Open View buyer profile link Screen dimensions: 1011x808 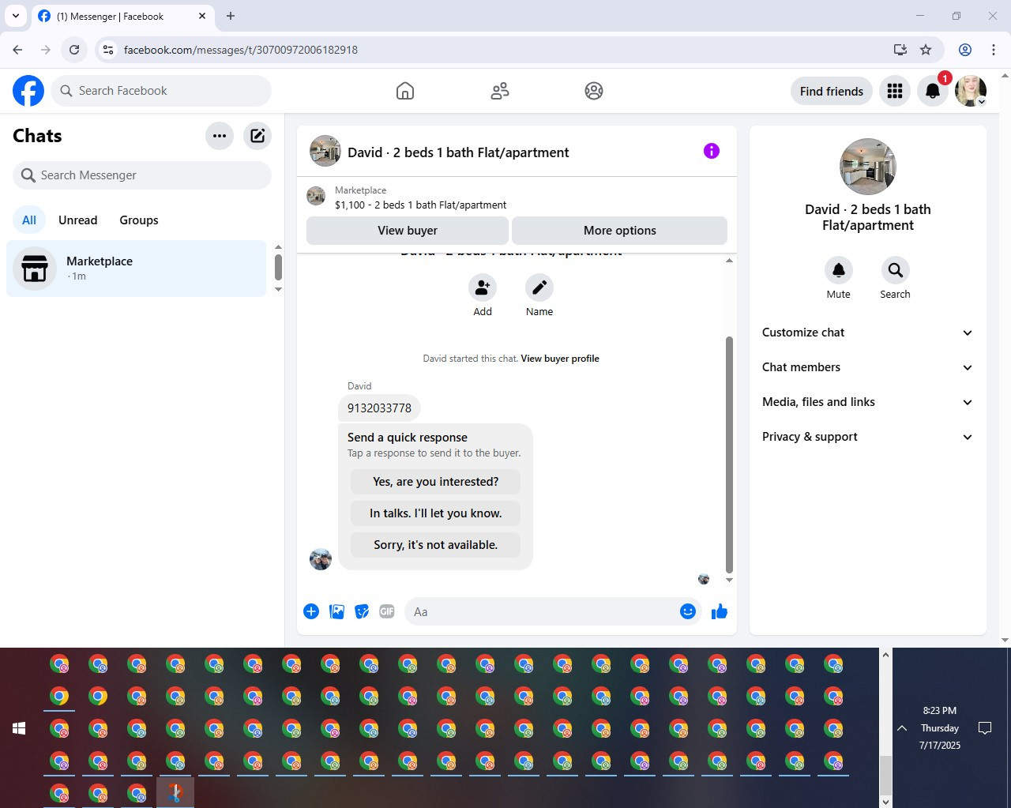tap(560, 359)
